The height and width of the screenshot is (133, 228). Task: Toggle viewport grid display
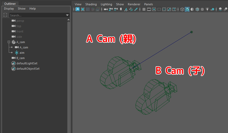click(x=144, y=9)
